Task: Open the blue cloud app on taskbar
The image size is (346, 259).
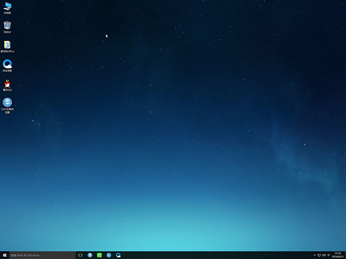Action: coord(119,255)
